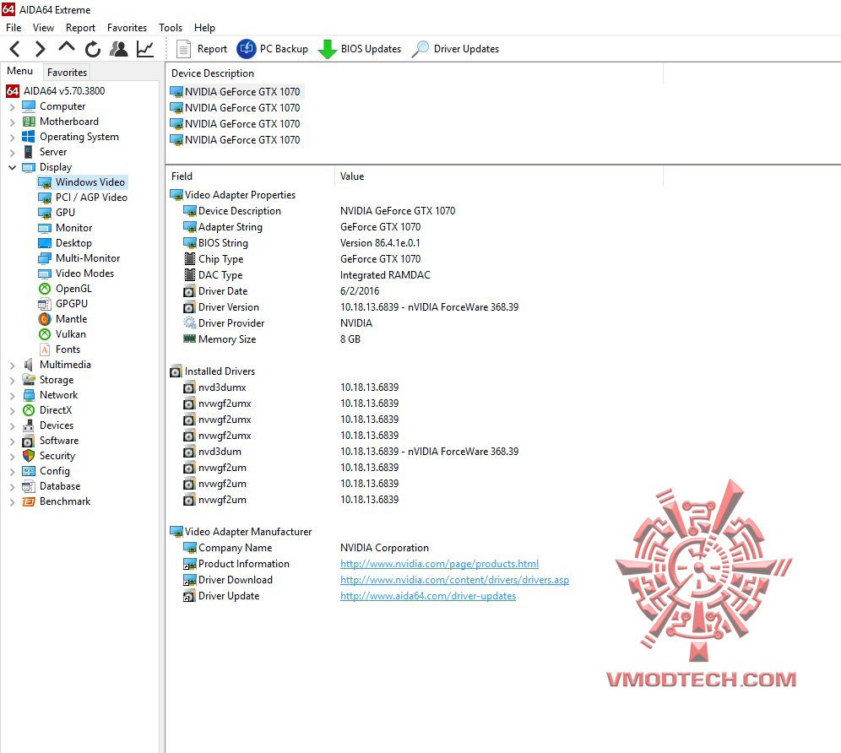Image resolution: width=841 pixels, height=753 pixels.
Task: Open the nvidia.com drivers.asp download link
Action: (x=454, y=580)
